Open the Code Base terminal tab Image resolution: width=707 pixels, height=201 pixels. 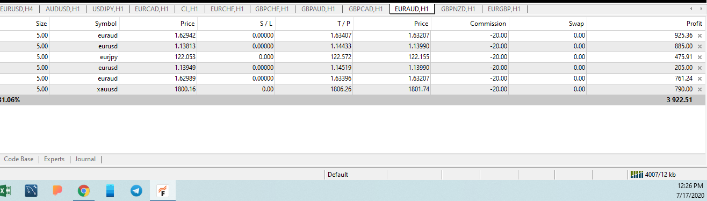[x=19, y=159]
